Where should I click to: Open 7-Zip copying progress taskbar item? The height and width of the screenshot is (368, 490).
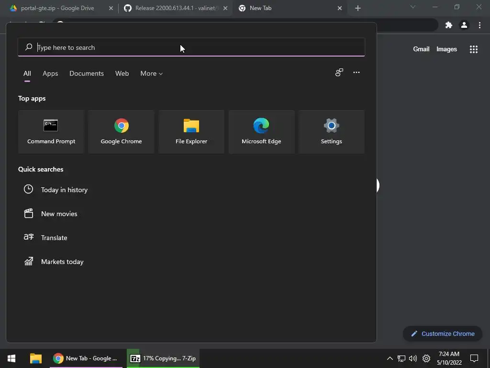[163, 358]
